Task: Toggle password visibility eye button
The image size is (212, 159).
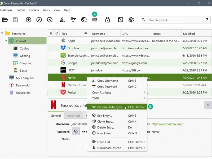Action: (76, 131)
